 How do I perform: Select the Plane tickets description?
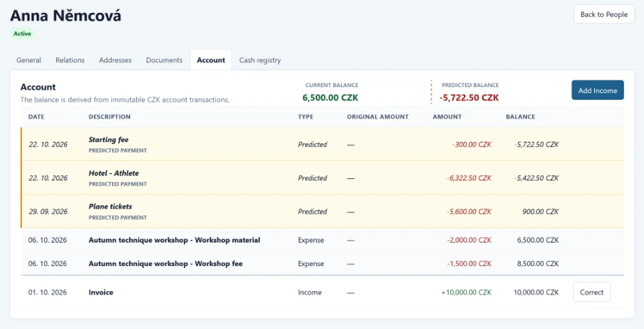111,206
